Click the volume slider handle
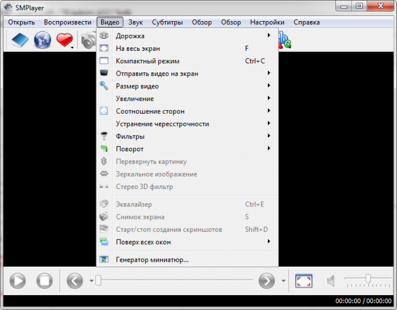Viewport: 397px width, 310px height. click(x=368, y=278)
